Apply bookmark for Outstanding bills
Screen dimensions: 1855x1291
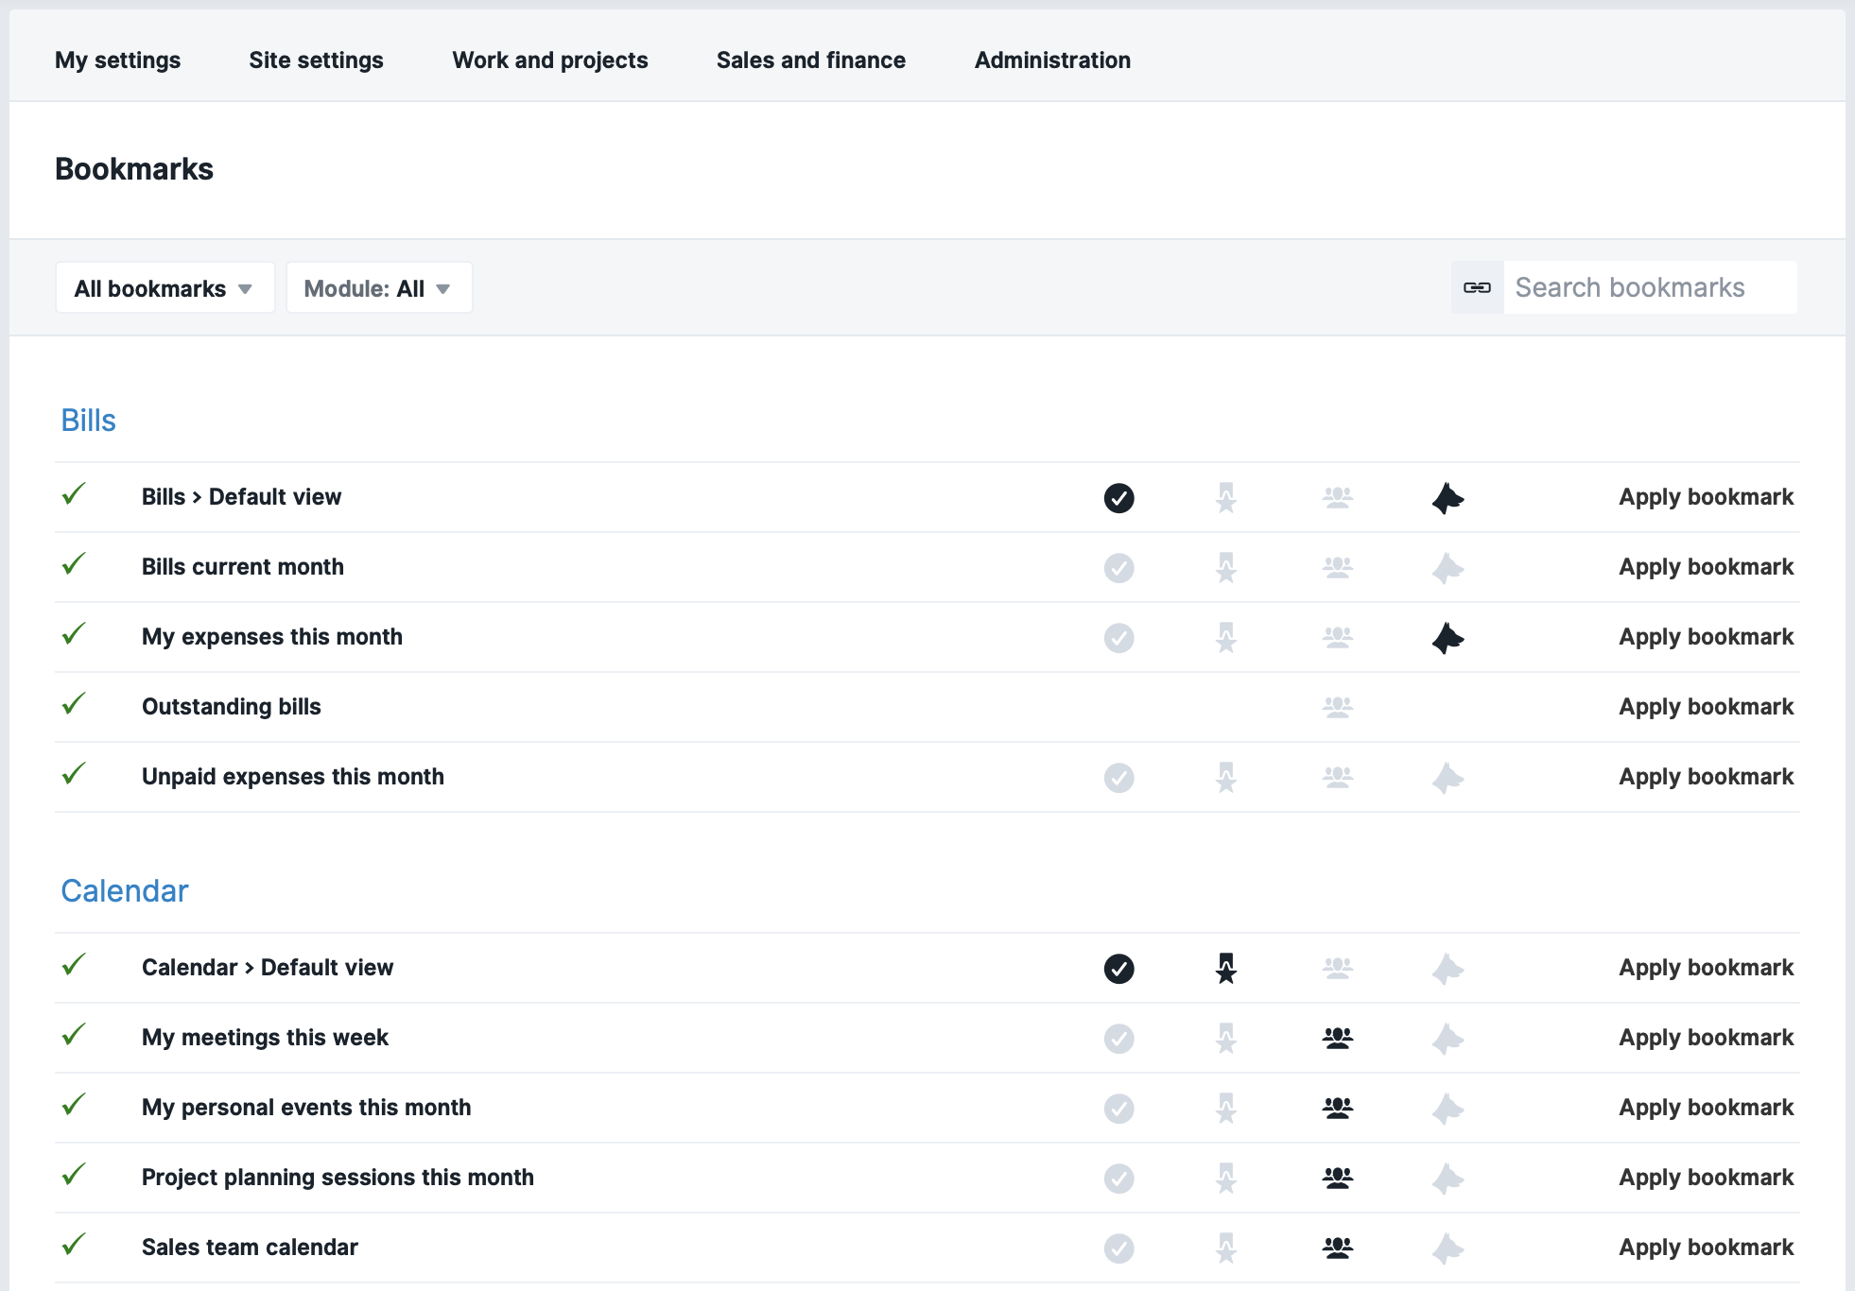point(1707,707)
